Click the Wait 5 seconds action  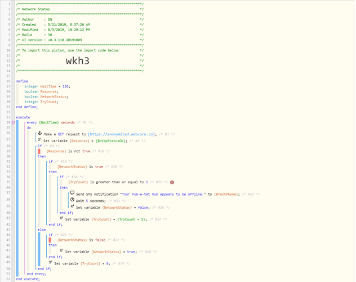(x=91, y=201)
